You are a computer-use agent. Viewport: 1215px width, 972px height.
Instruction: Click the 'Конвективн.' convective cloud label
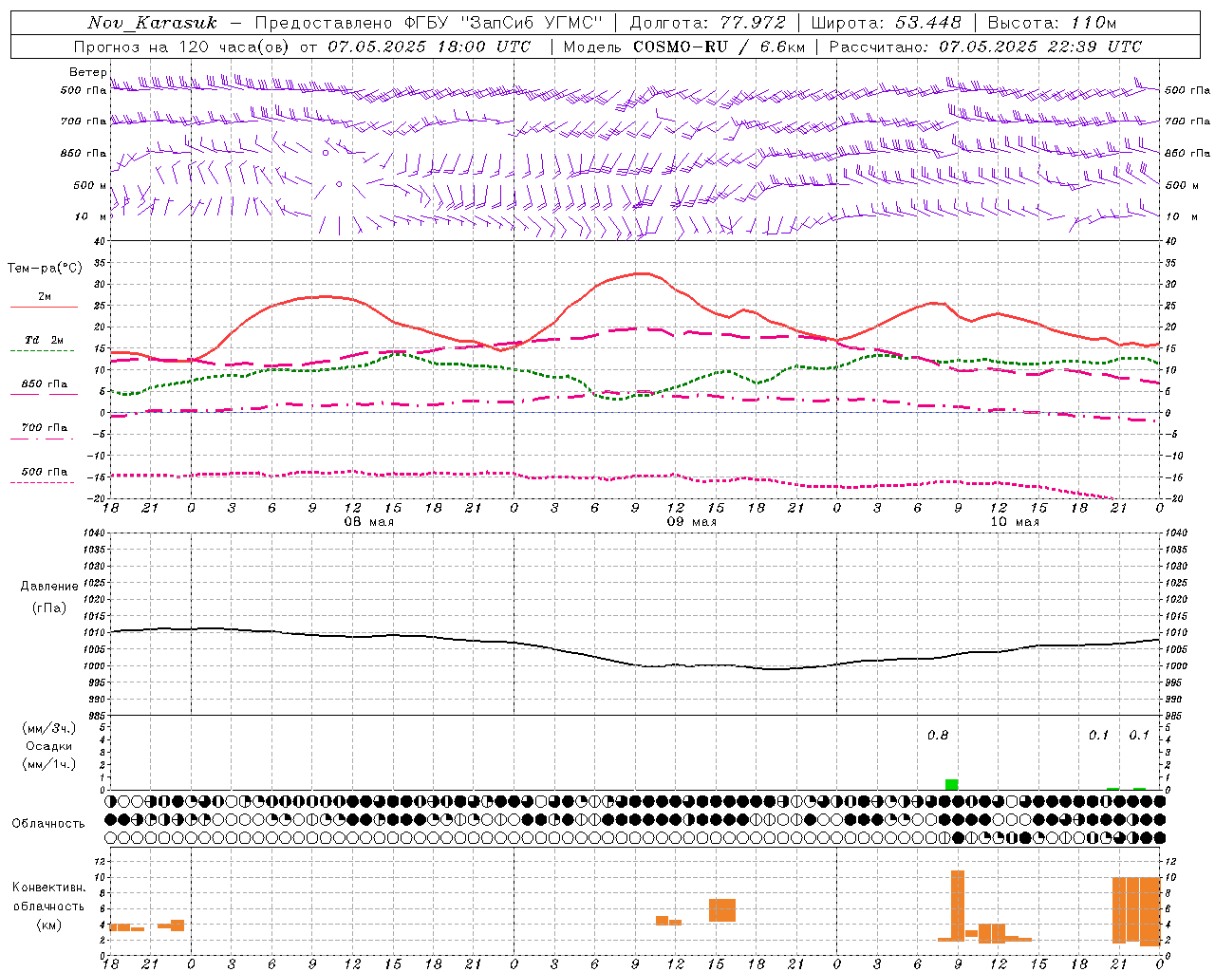pos(49,888)
